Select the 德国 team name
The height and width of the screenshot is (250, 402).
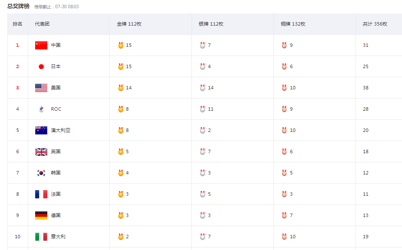click(x=56, y=216)
